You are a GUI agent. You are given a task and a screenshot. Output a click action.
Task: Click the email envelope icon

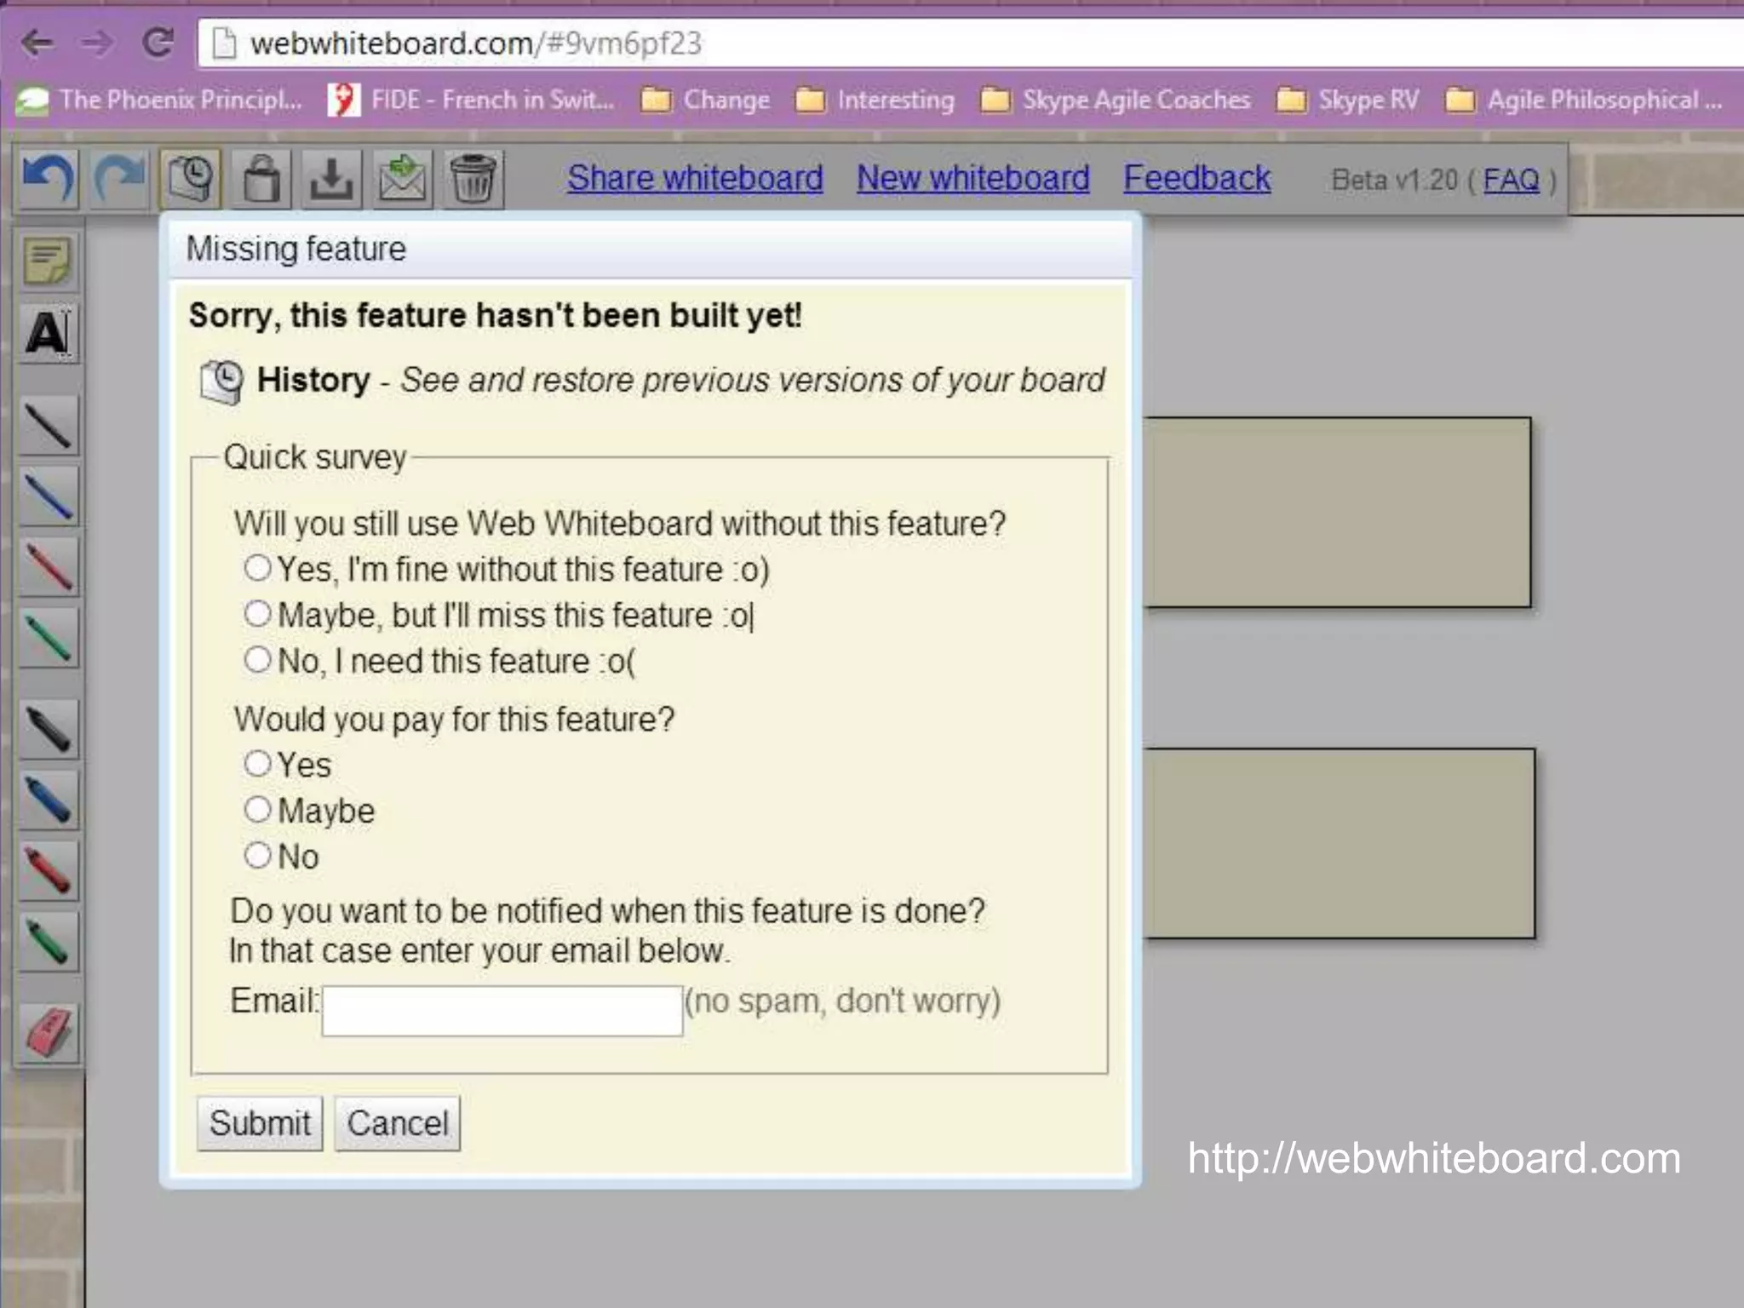[402, 179]
